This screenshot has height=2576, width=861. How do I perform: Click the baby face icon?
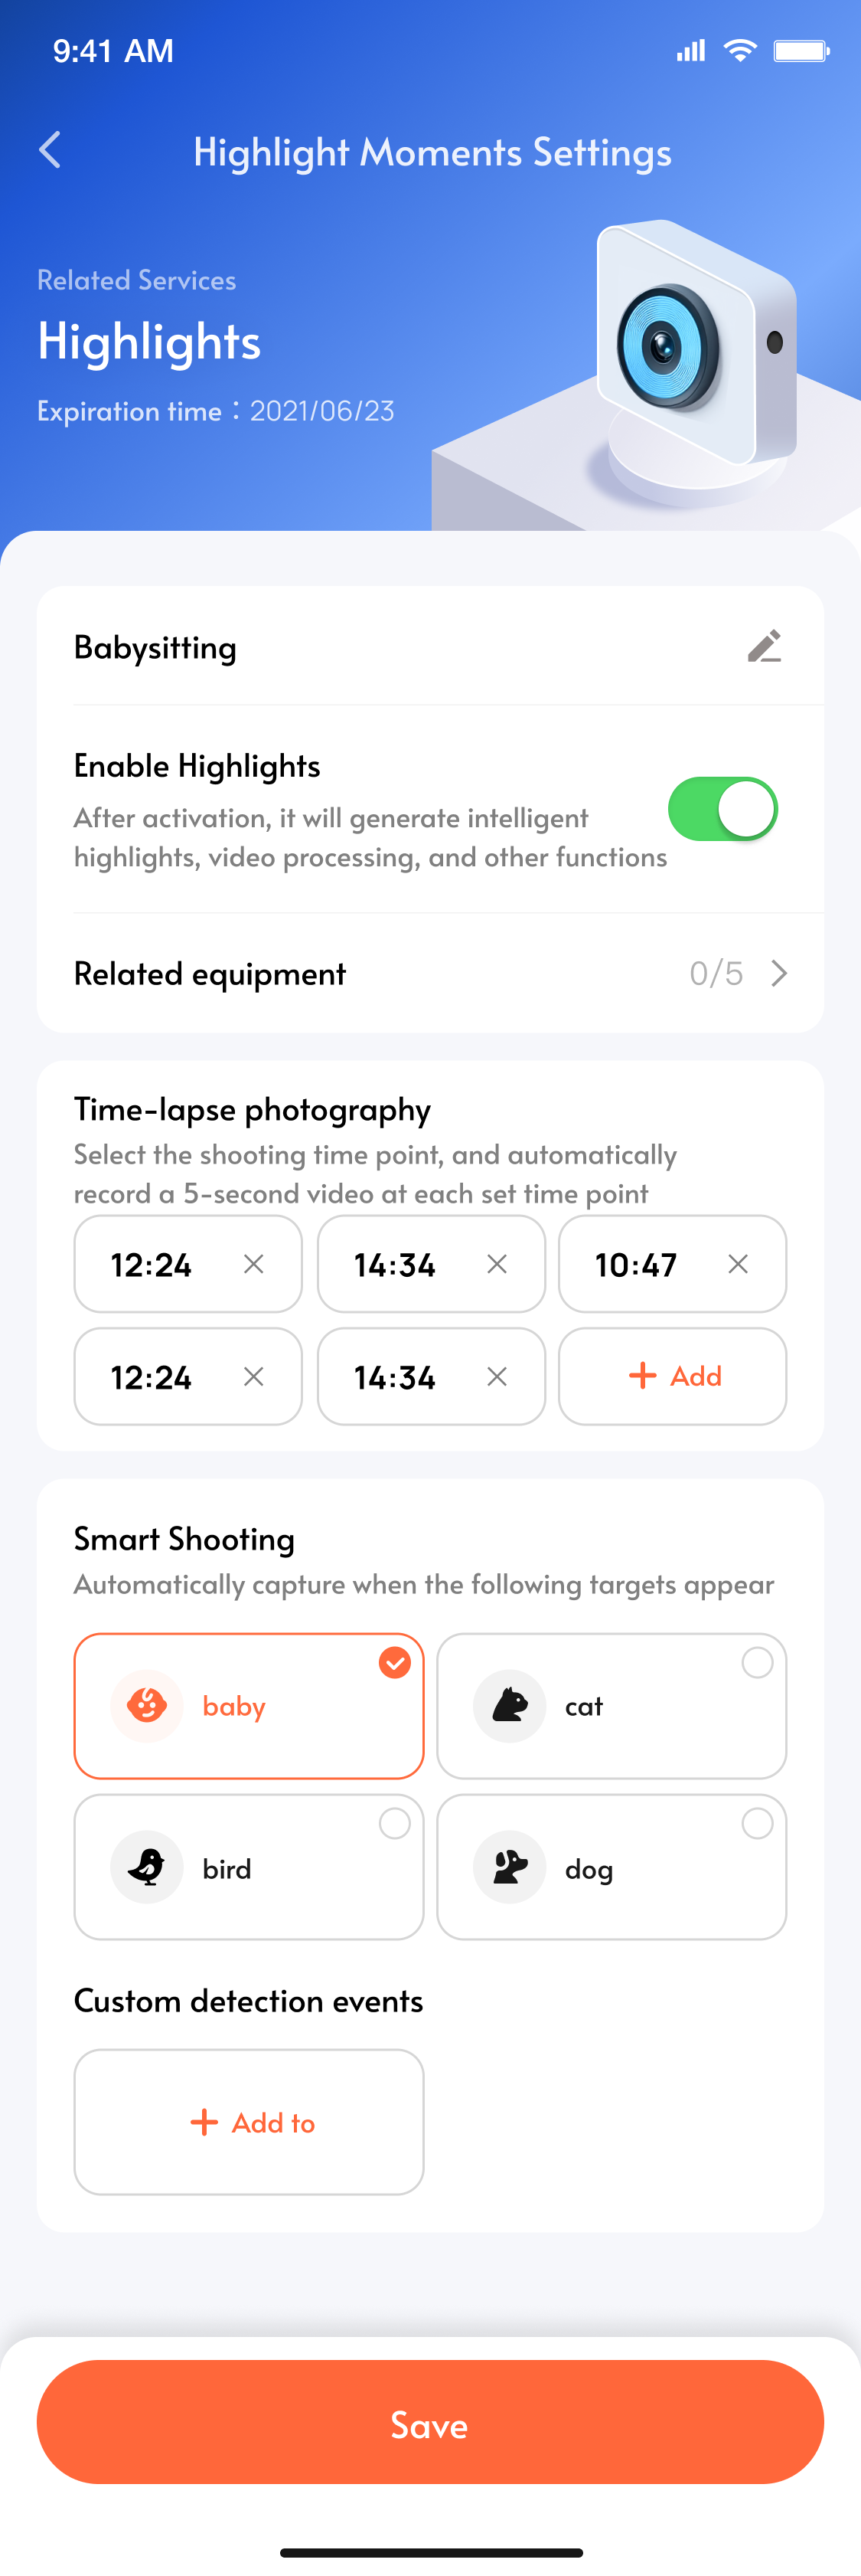(x=147, y=1706)
